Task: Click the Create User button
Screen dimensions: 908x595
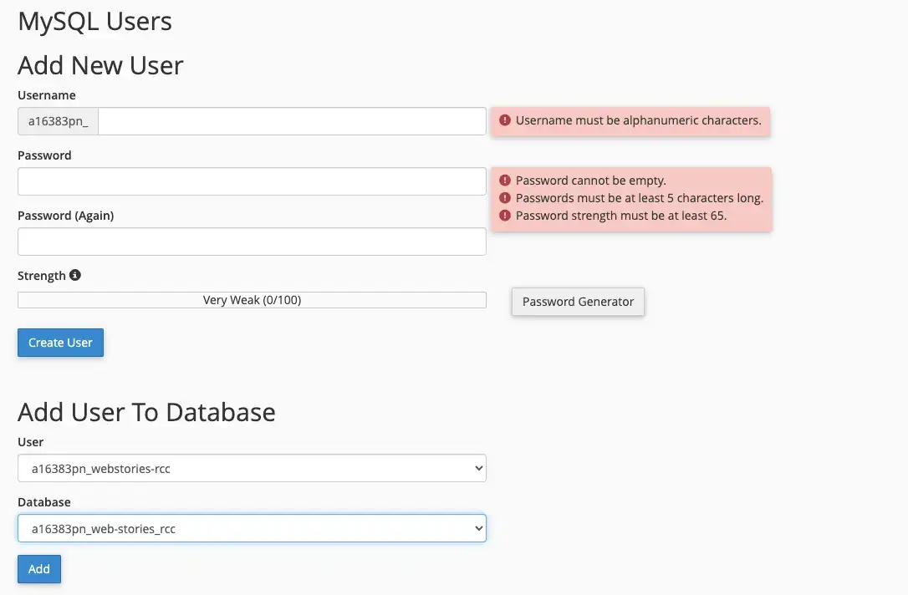Action: (x=60, y=343)
